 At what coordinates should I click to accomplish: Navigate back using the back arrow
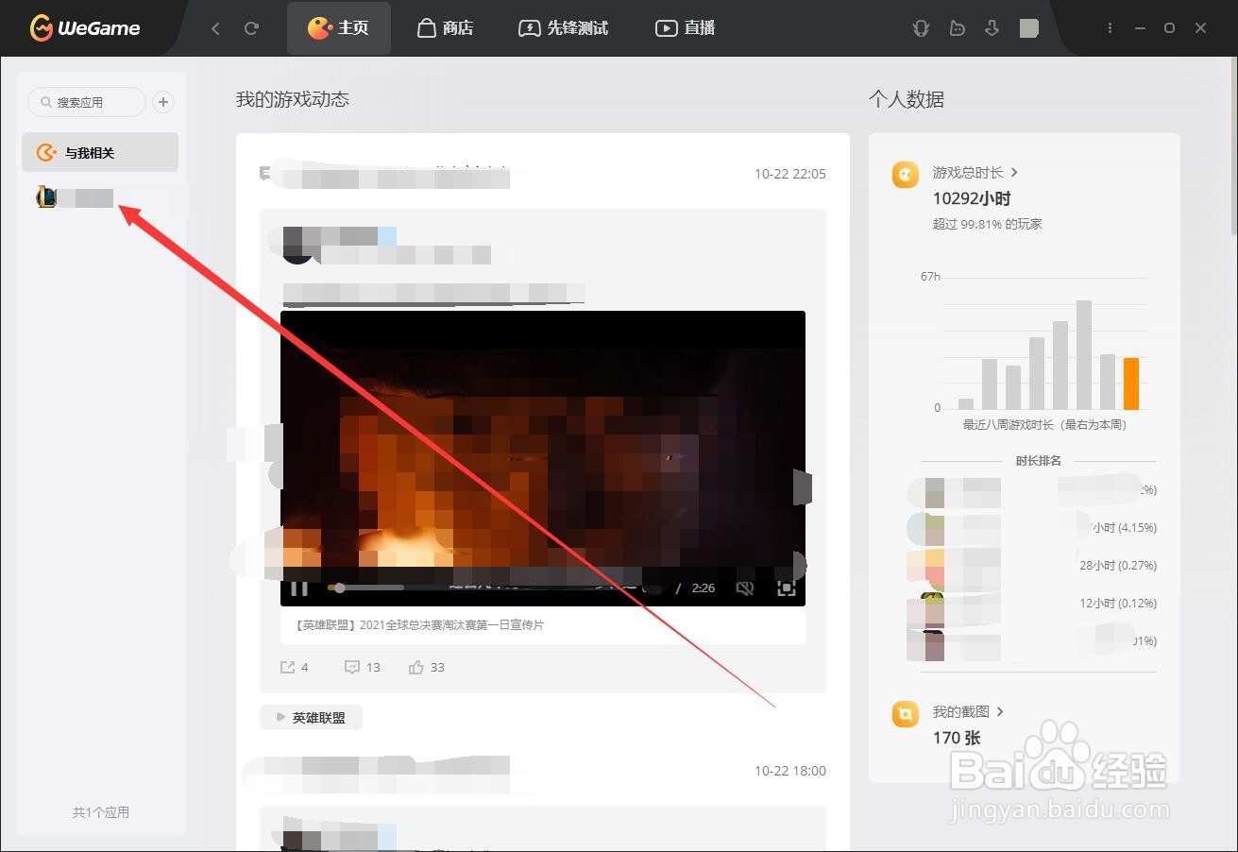point(215,27)
